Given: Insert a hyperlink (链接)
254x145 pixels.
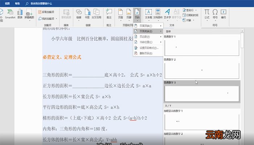Looking at the screenshot, I should (x=79, y=14).
